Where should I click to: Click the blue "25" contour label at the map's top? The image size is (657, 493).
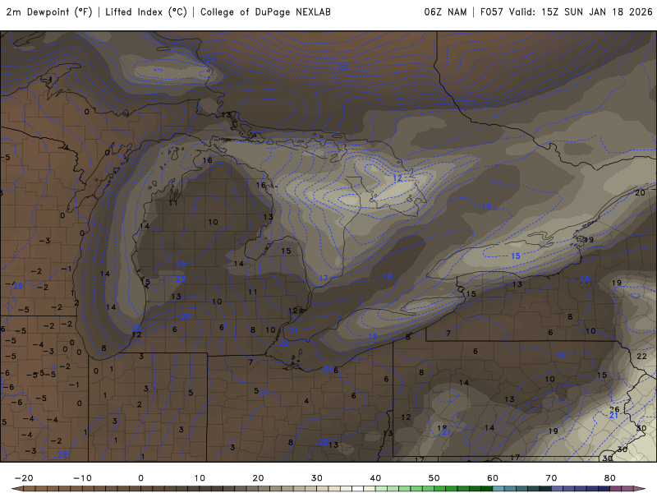click(x=342, y=67)
